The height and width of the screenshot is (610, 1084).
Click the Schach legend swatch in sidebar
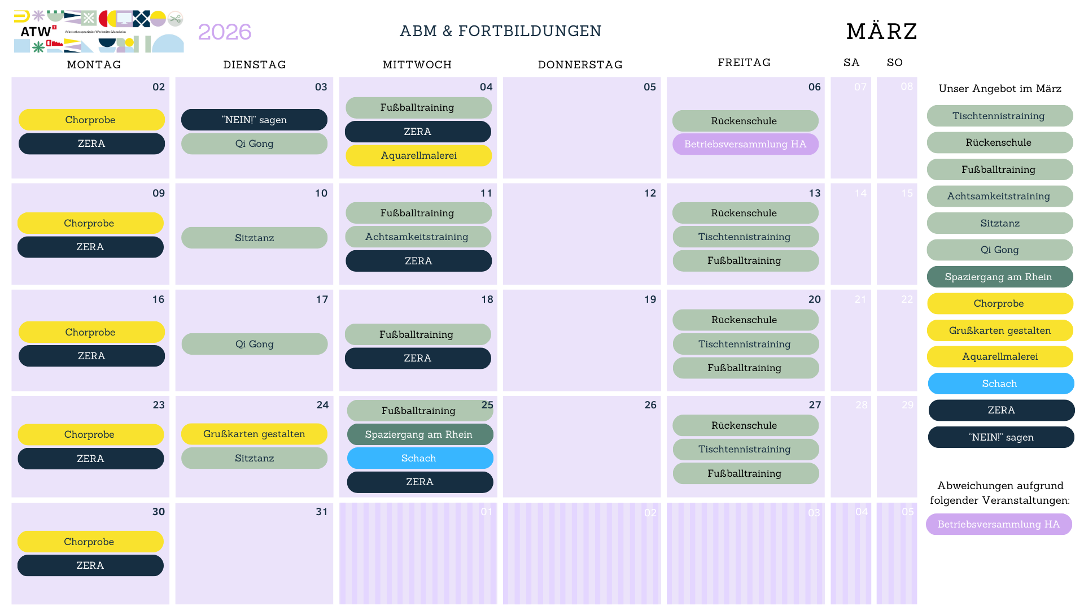coord(1000,384)
